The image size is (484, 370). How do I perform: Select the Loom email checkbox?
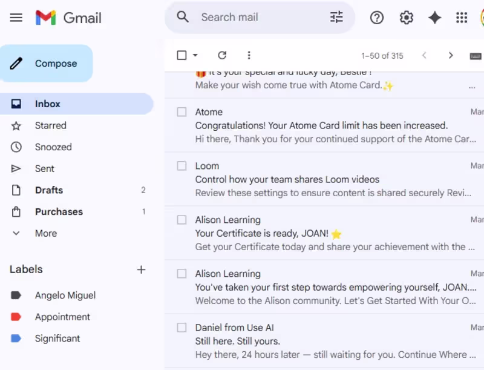click(181, 166)
